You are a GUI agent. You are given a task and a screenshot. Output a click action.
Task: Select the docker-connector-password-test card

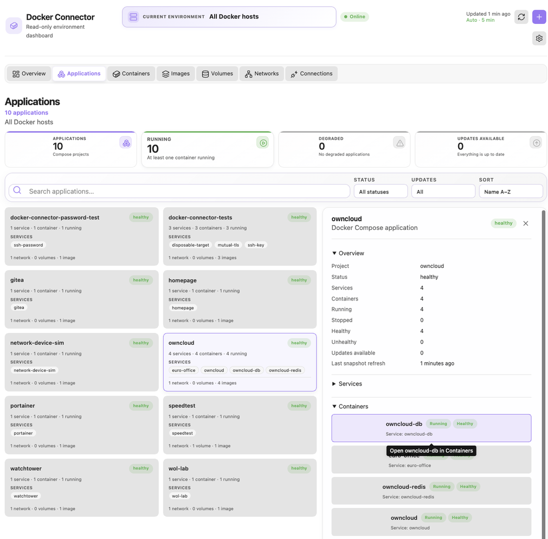(81, 236)
